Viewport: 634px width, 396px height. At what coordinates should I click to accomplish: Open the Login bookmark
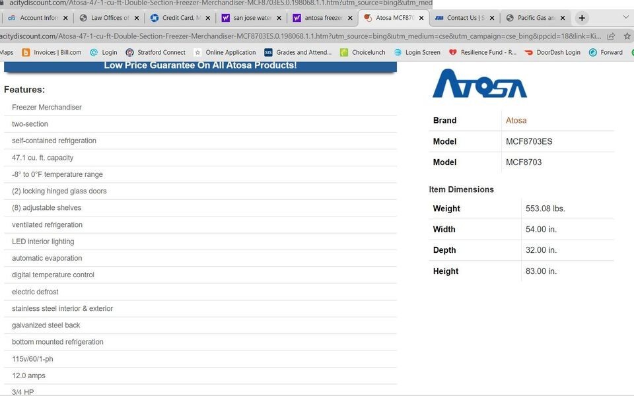click(x=104, y=52)
